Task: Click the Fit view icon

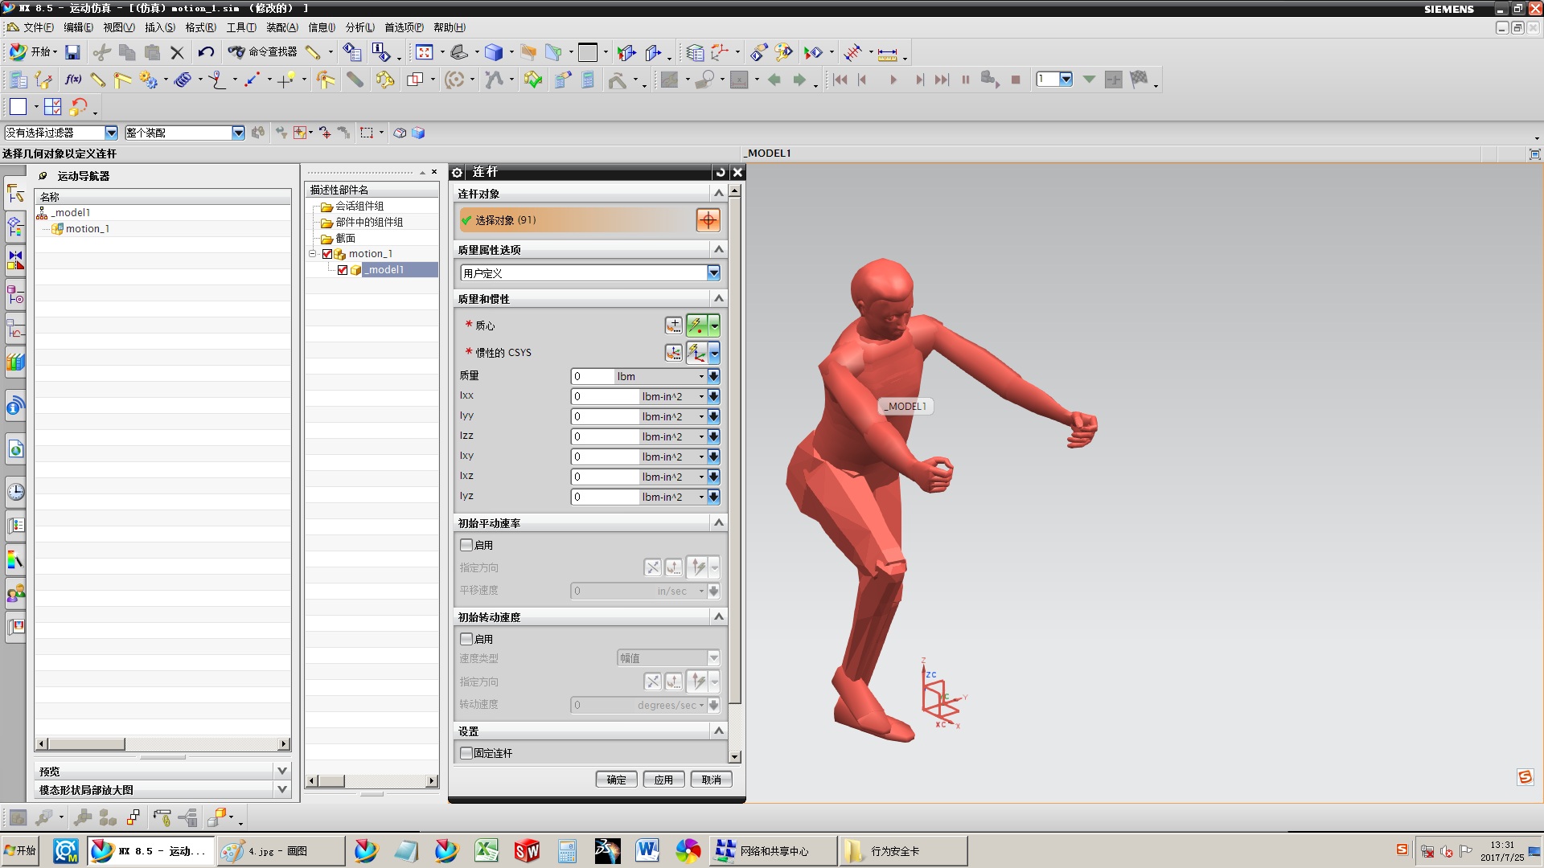Action: click(425, 53)
